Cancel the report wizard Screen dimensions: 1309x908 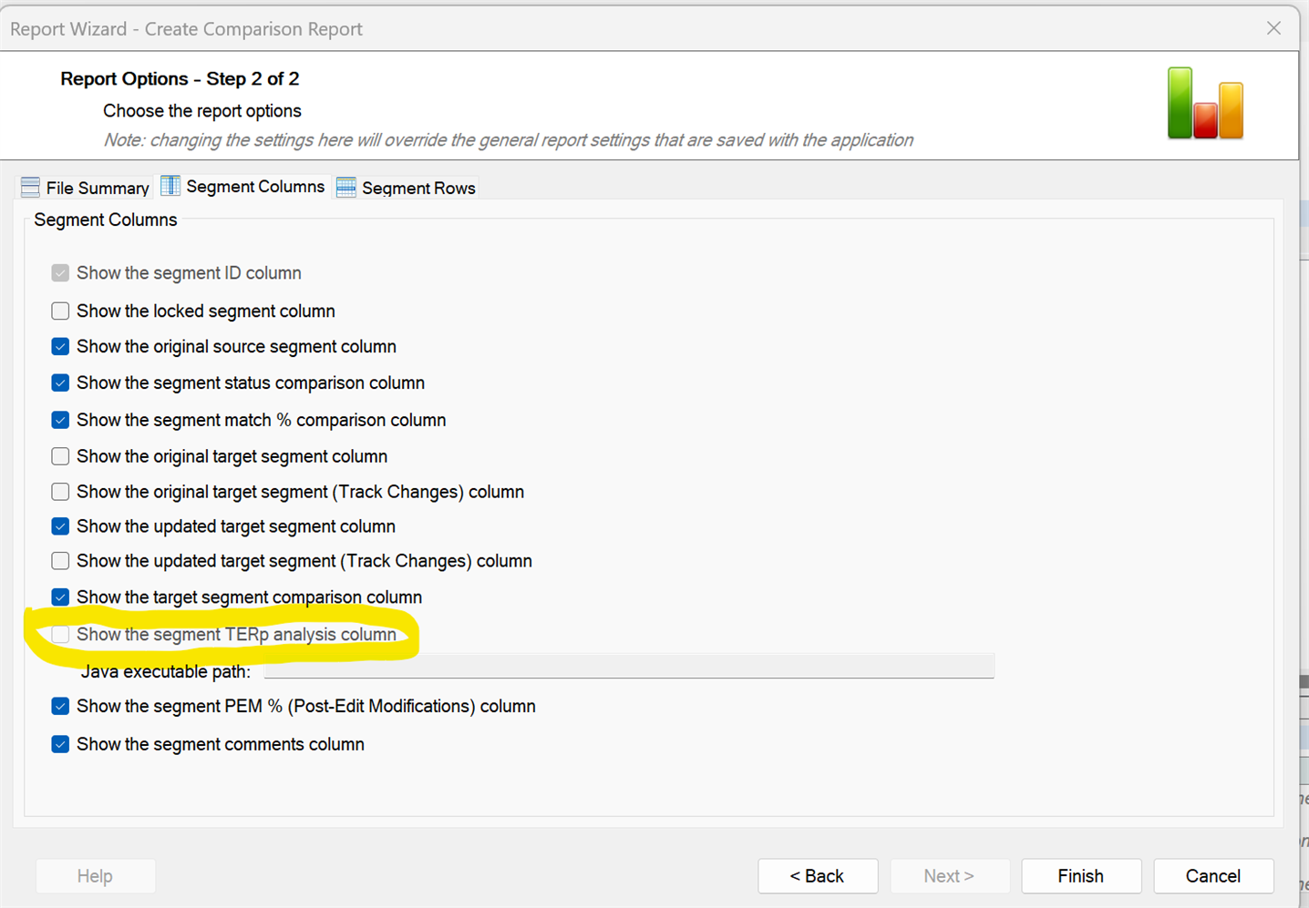point(1212,875)
